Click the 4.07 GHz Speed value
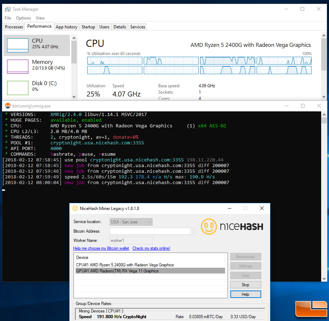Image resolution: width=329 pixels, height=321 pixels. point(126,94)
